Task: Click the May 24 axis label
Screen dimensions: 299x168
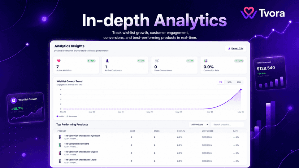Action: pyautogui.click(x=210, y=112)
